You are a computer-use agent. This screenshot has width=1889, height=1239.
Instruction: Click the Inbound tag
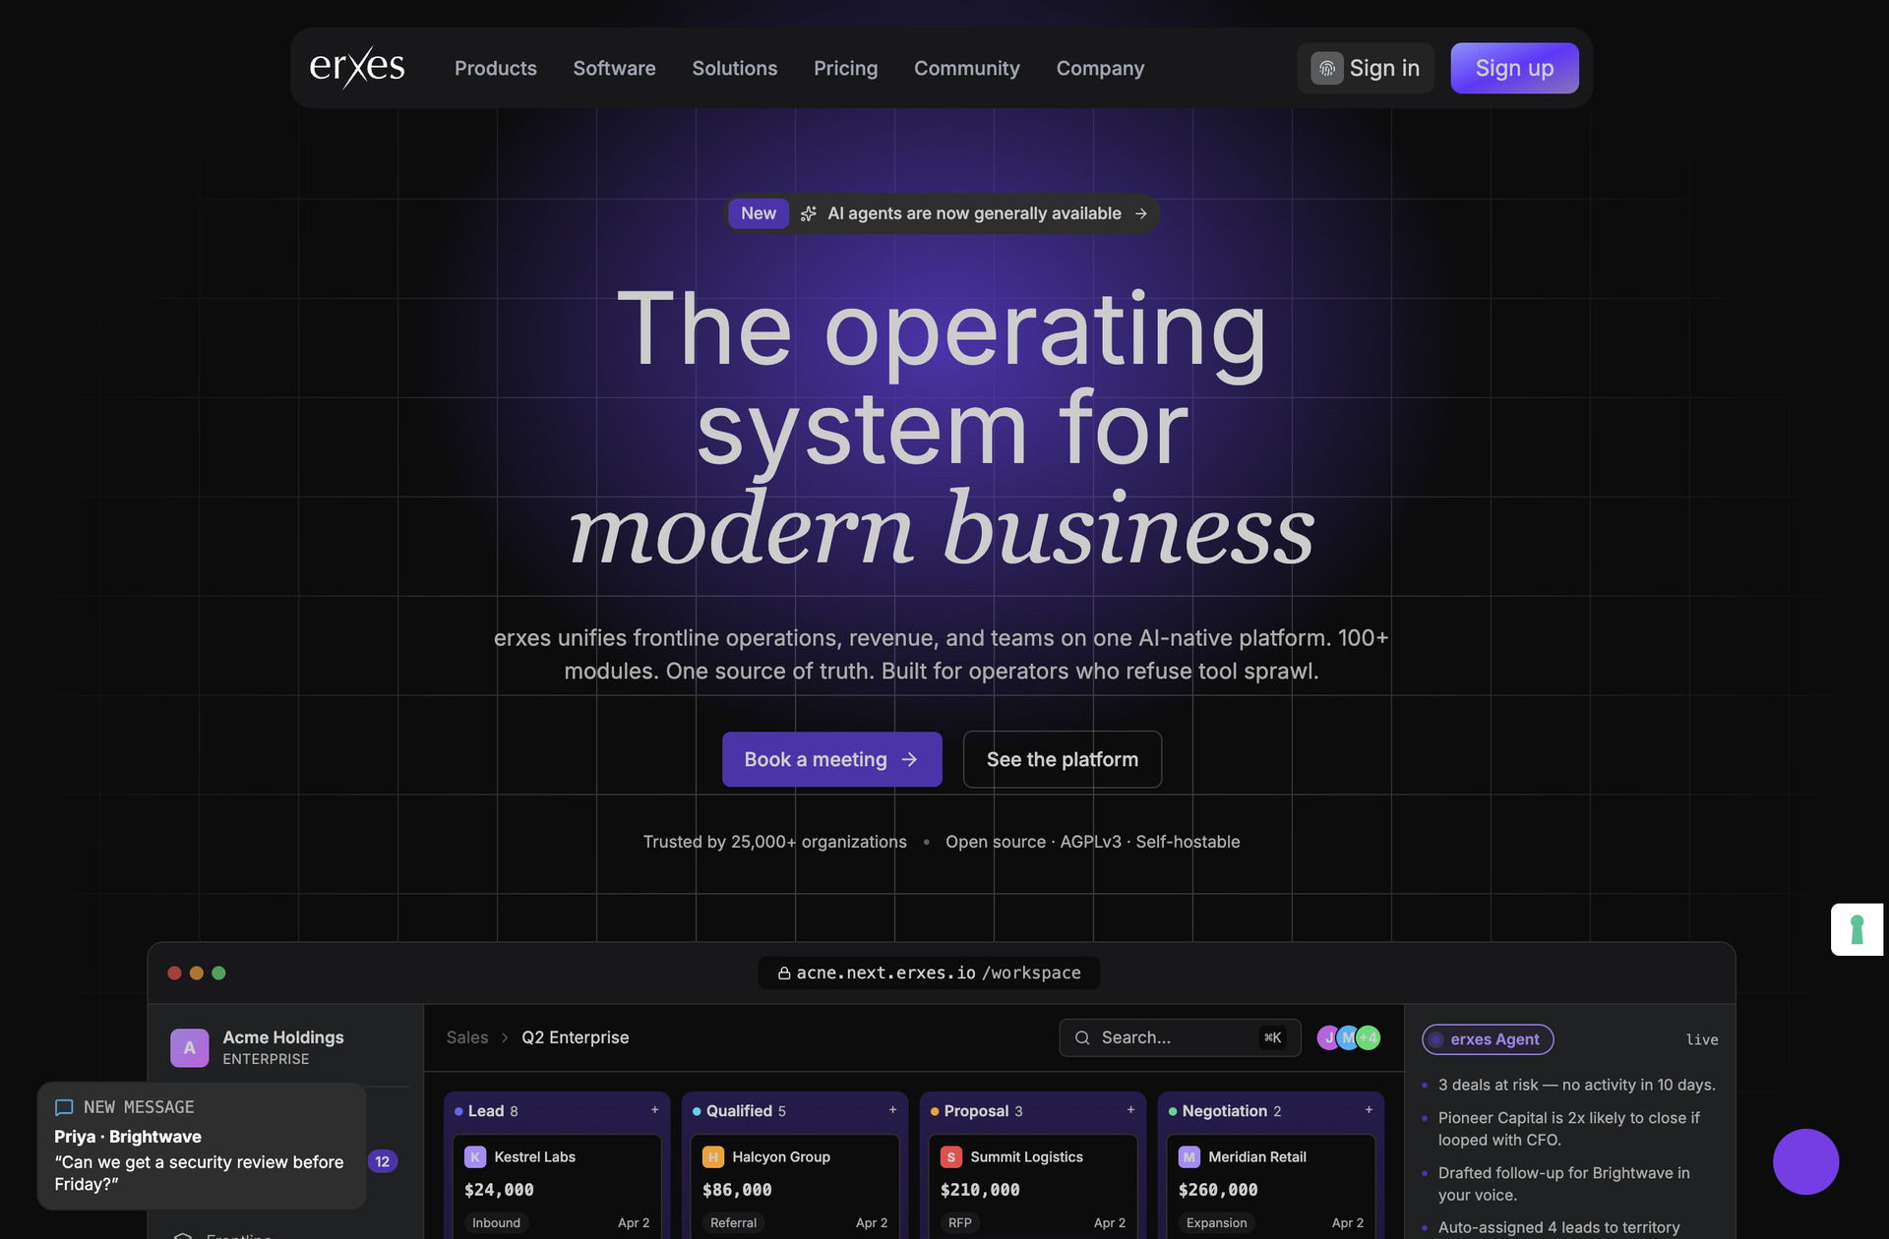(496, 1223)
